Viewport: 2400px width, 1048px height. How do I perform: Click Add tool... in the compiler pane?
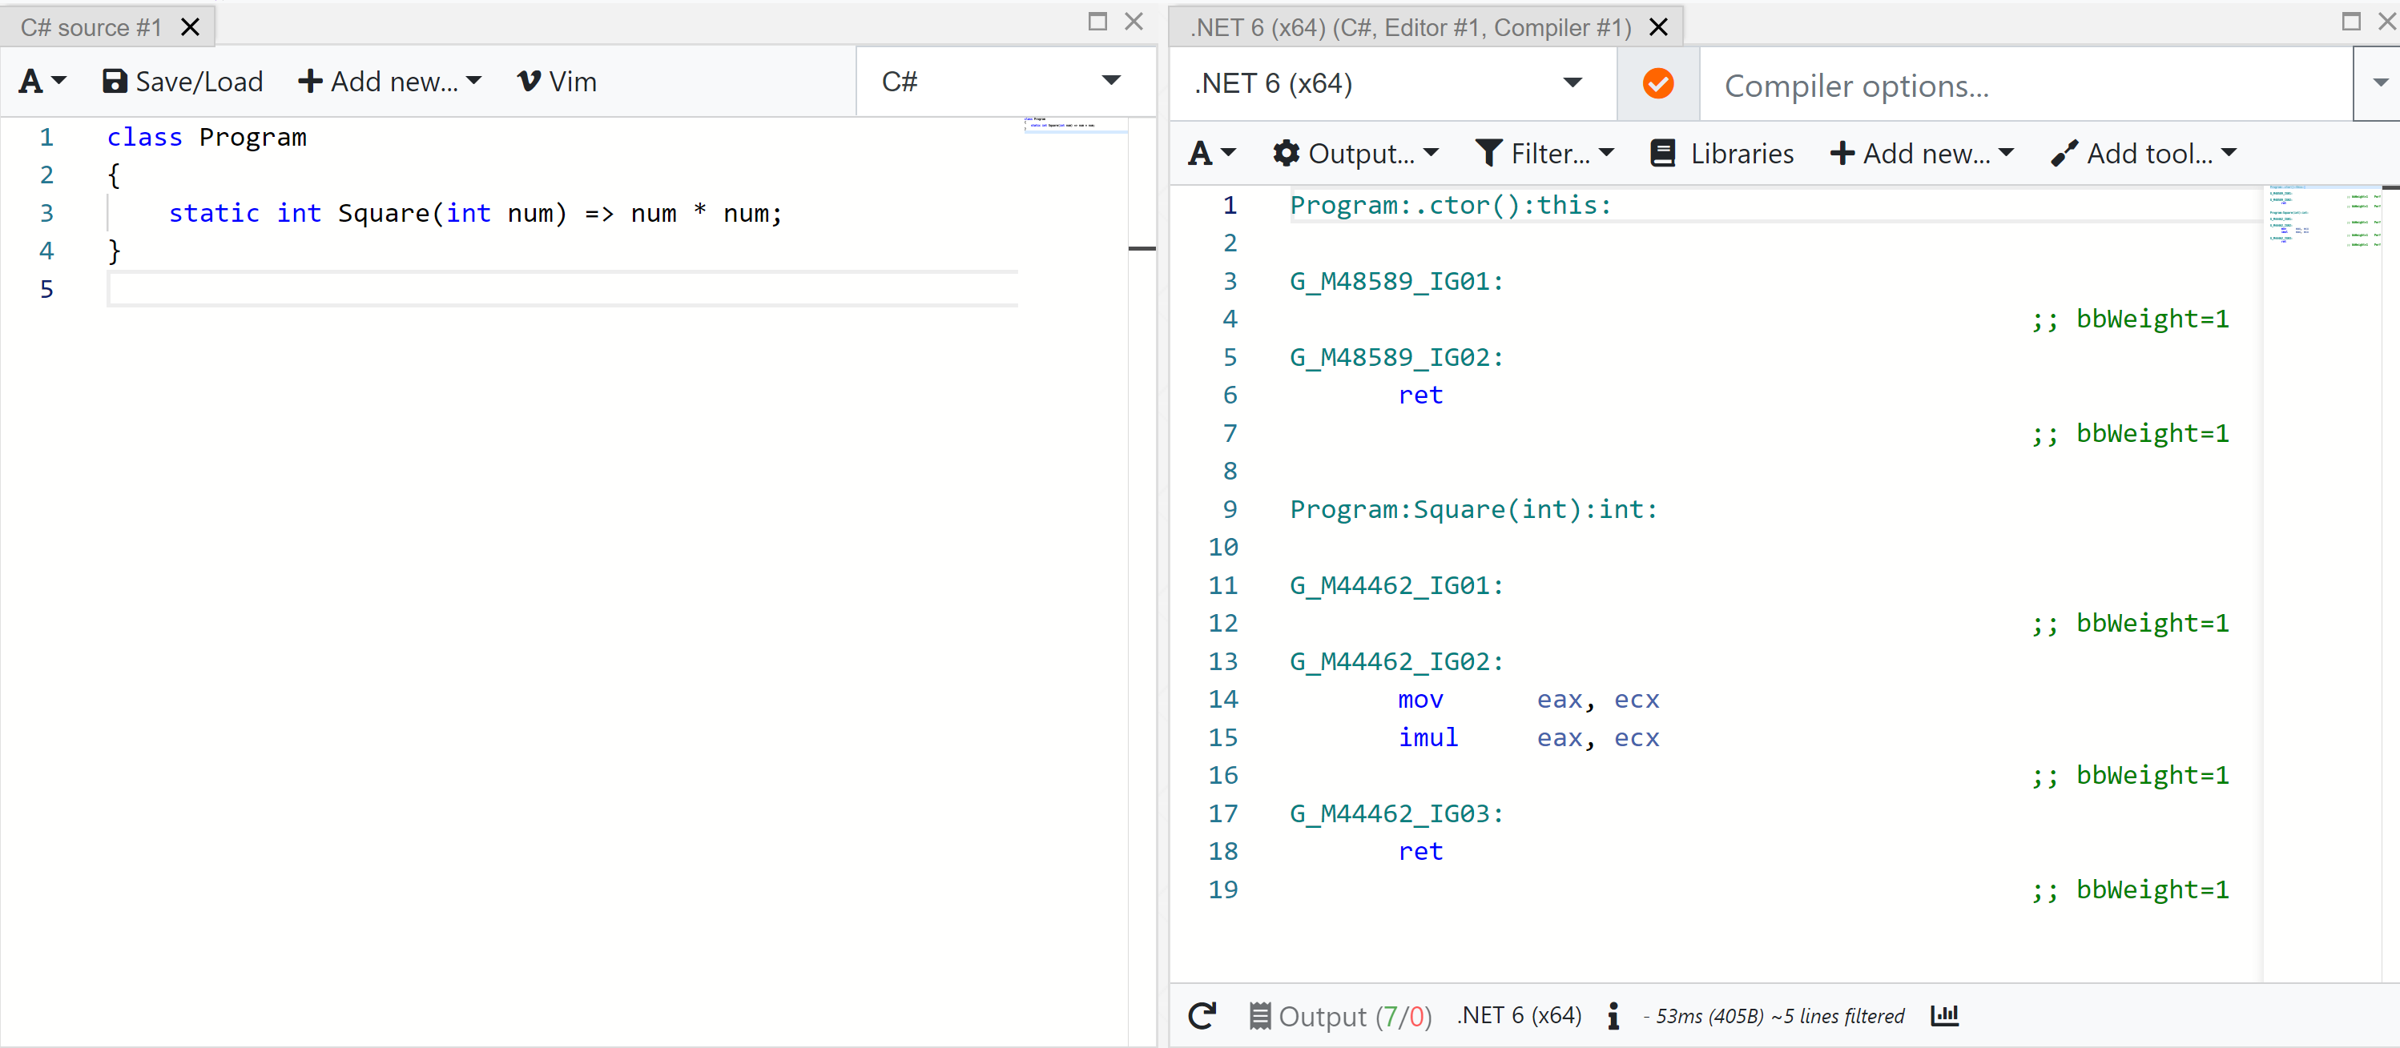(x=2143, y=153)
